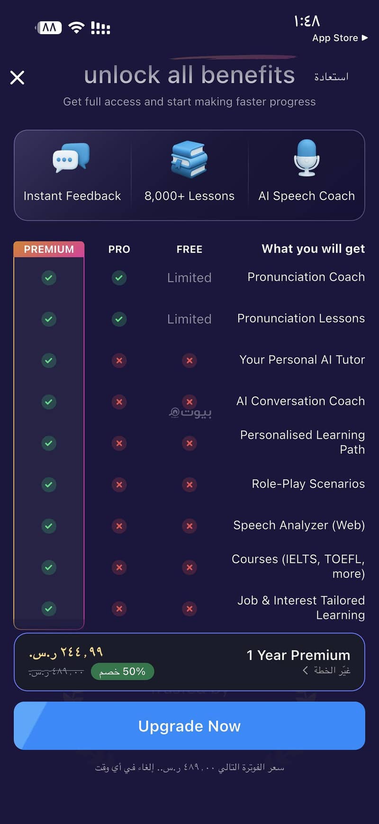Screen dimensions: 379x824
Task: Tap the battery indicator showing 88
Action: (49, 27)
